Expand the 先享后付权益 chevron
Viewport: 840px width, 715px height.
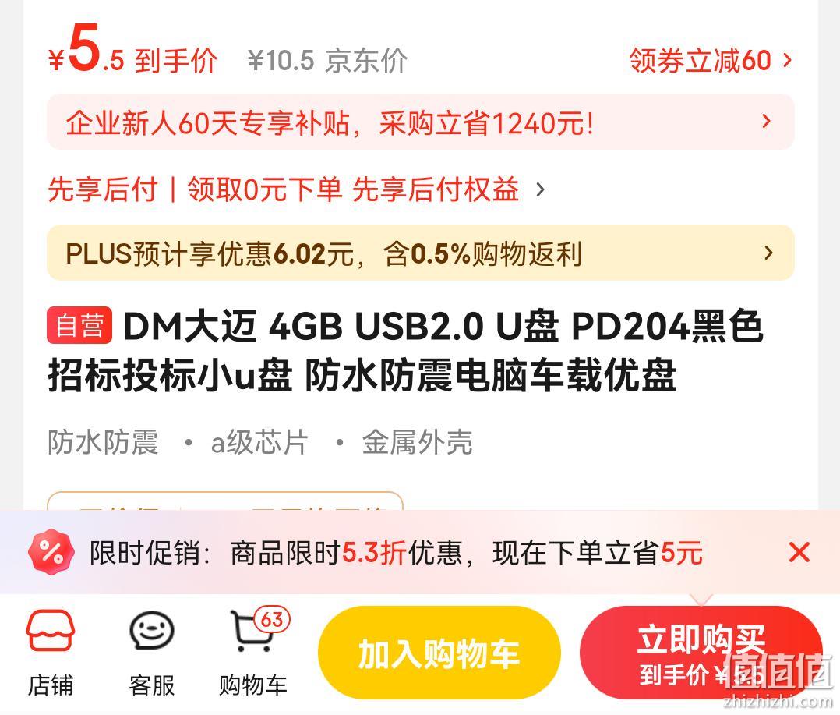point(540,189)
